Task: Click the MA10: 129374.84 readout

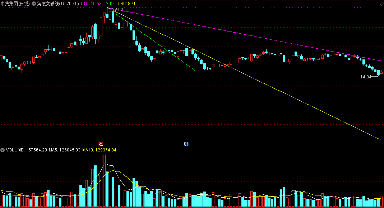Action: [x=99, y=150]
